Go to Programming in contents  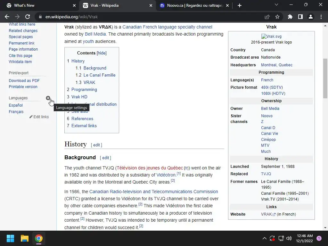[x=84, y=90]
